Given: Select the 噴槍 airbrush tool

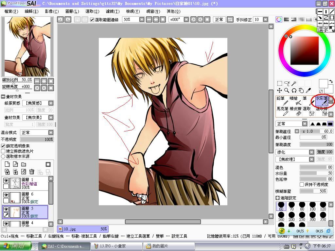Looking at the screenshot, I should pyautogui.click(x=295, y=101).
